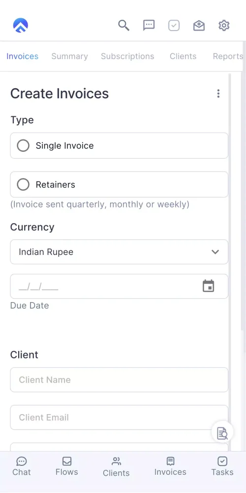Screen dimensions: 246x493
Task: Open the messages speech bubble icon
Action: pos(149,25)
